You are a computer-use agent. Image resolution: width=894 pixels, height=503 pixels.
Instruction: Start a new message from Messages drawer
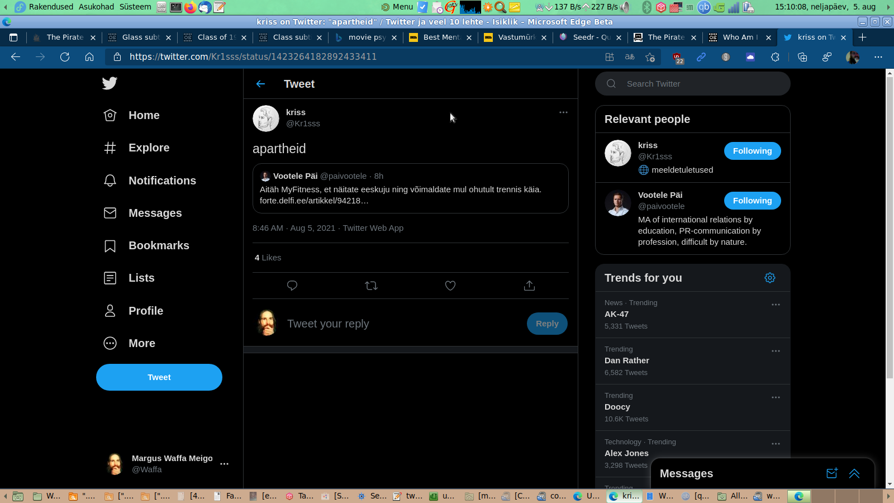(832, 473)
